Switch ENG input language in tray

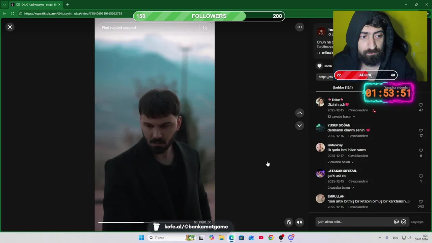396,238
